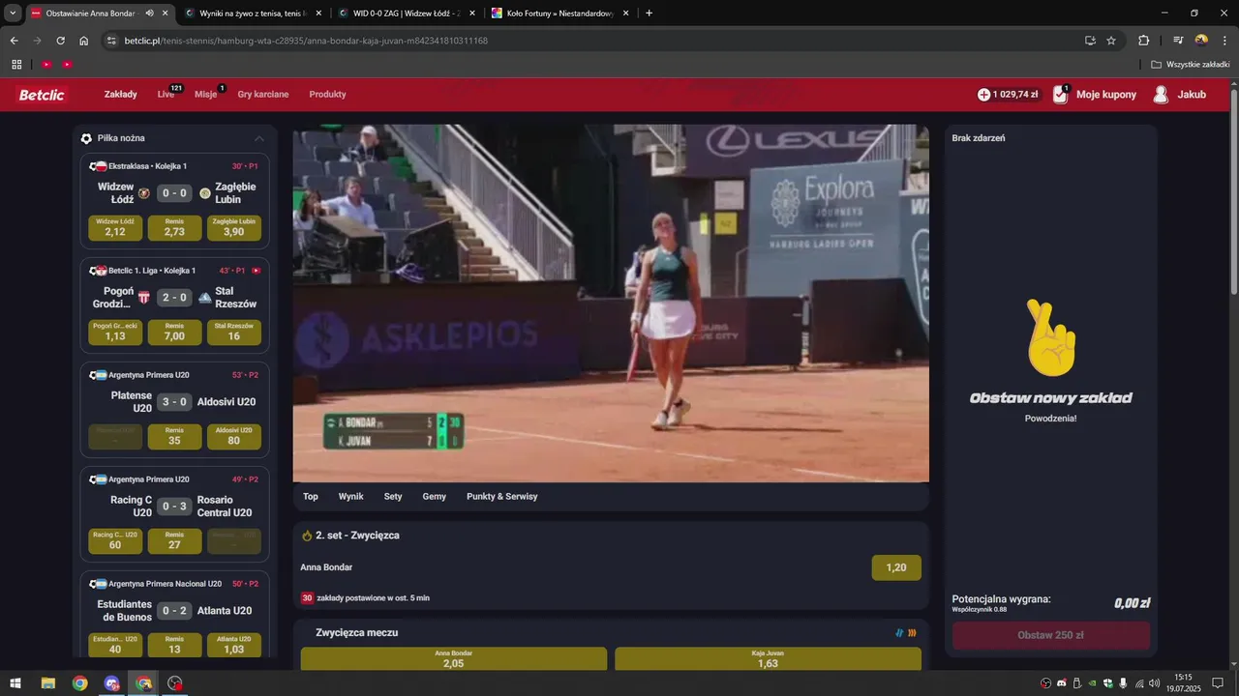The width and height of the screenshot is (1239, 696).
Task: Open Wszystkie zakładki bookmarks folder
Action: coord(1191,65)
